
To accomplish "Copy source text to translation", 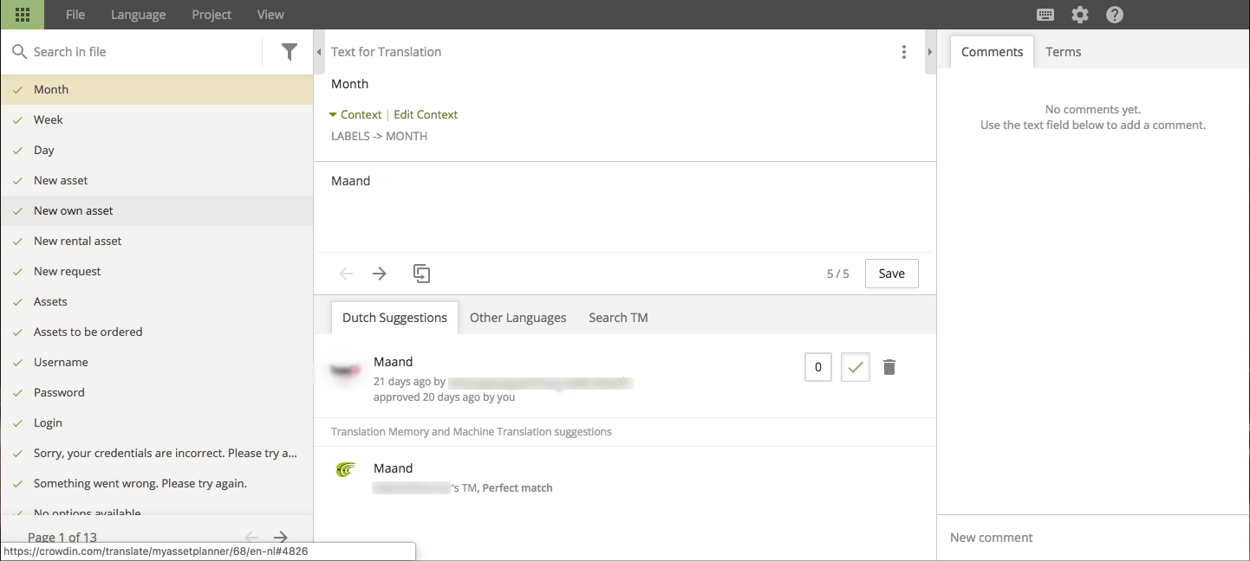I will pos(421,274).
